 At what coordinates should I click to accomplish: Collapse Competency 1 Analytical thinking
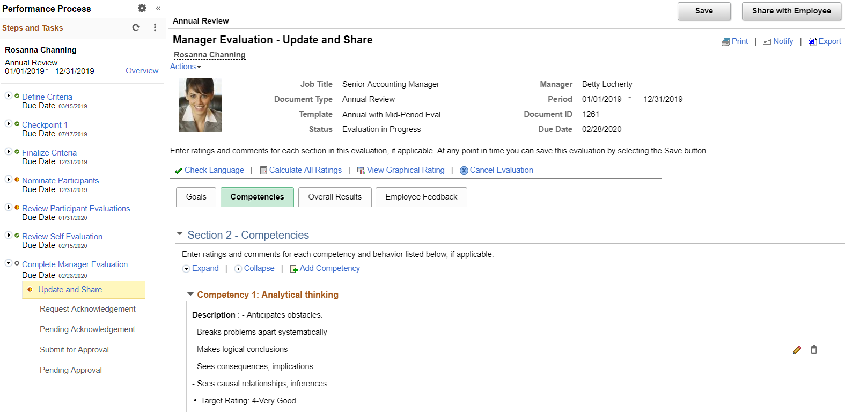(190, 294)
